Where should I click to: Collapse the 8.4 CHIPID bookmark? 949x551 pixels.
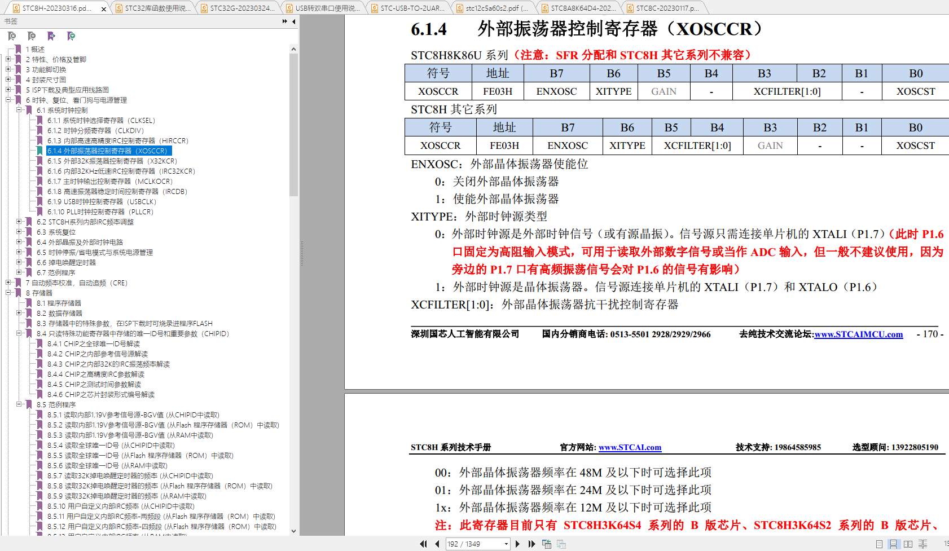[x=19, y=333]
